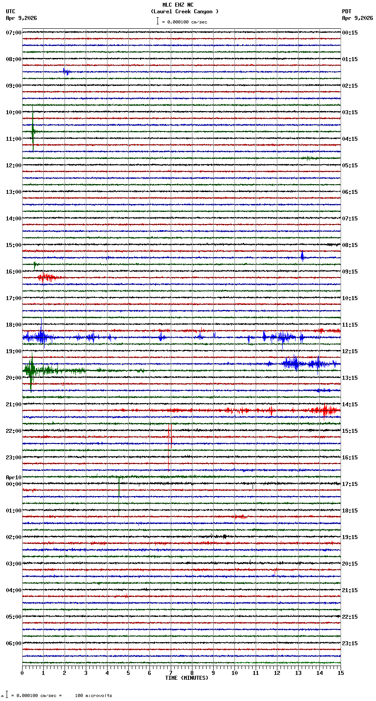Image resolution: width=376 pixels, height=701 pixels.
Task: Click the 07:00 UTC row label
Action: tap(14, 33)
